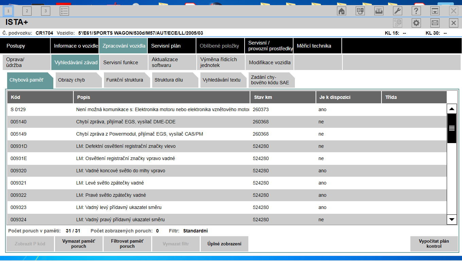Open the gear settings icon under help
The width and height of the screenshot is (462, 261).
(x=416, y=23)
